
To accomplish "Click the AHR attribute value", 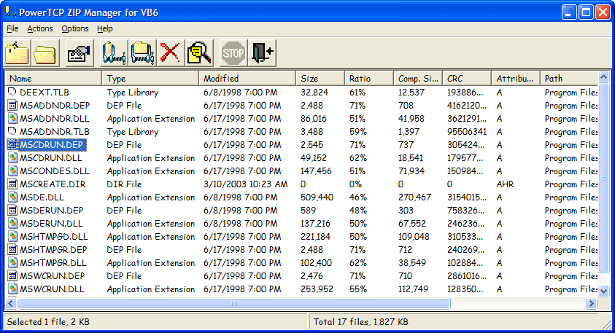I will click(x=505, y=184).
